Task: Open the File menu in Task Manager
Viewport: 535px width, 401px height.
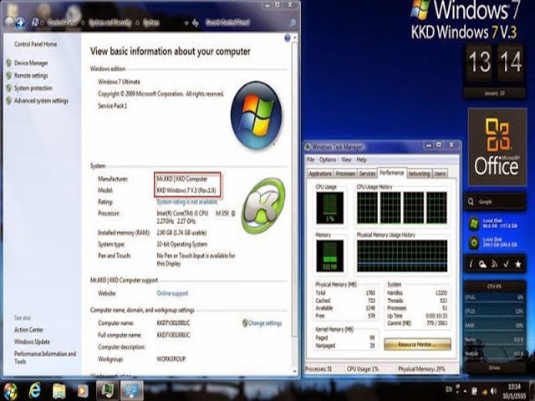Action: [x=310, y=160]
